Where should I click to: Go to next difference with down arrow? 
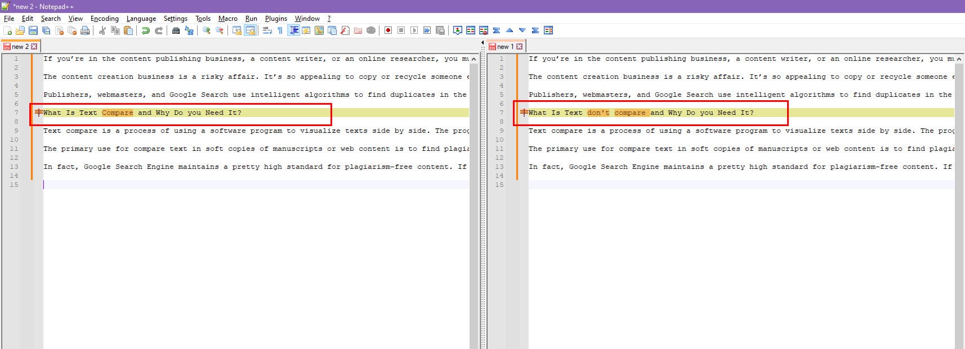point(522,30)
